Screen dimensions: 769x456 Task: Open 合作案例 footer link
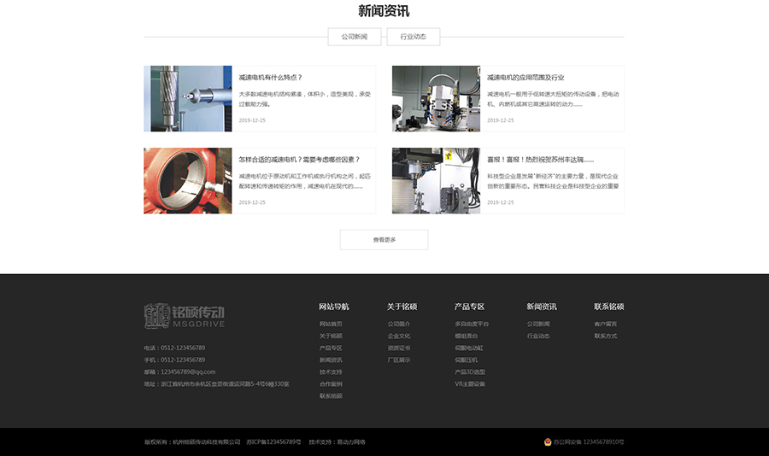331,383
